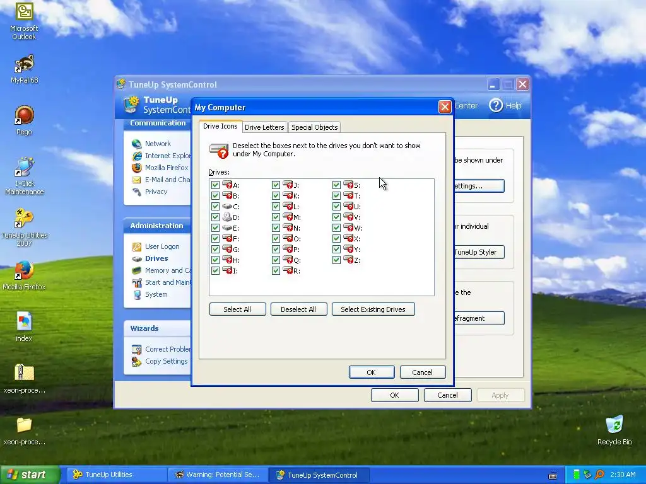Uncheck the J: drive checkbox
646x484 pixels.
click(x=276, y=185)
